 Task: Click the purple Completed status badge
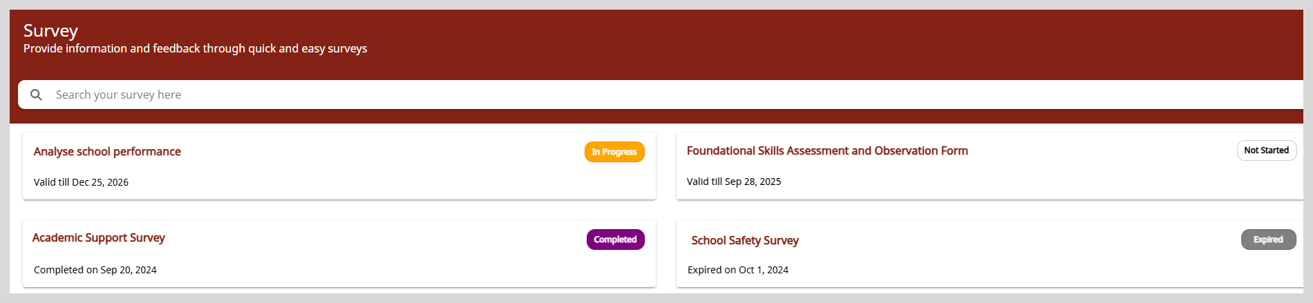(615, 240)
